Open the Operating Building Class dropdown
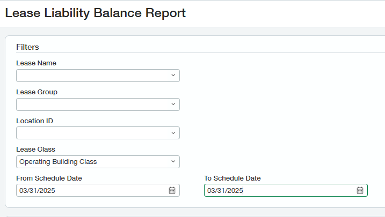This screenshot has width=385, height=217. [x=98, y=162]
